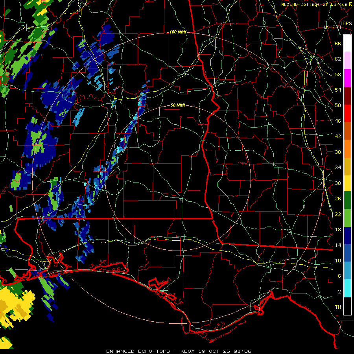Image resolution: width=354 pixels, height=354 pixels.
Task: Click the [K FT] units label
Action: [x=332, y=27]
